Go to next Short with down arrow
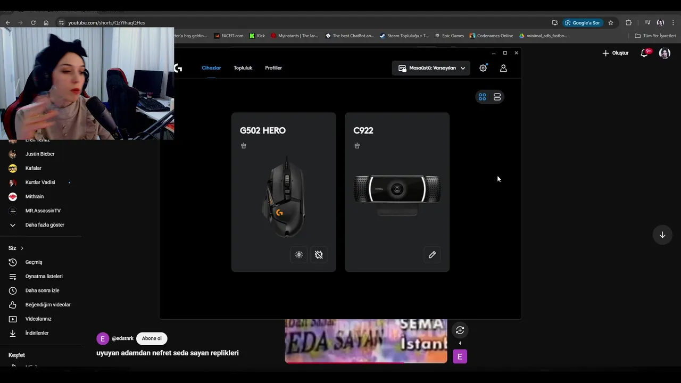 (662, 235)
